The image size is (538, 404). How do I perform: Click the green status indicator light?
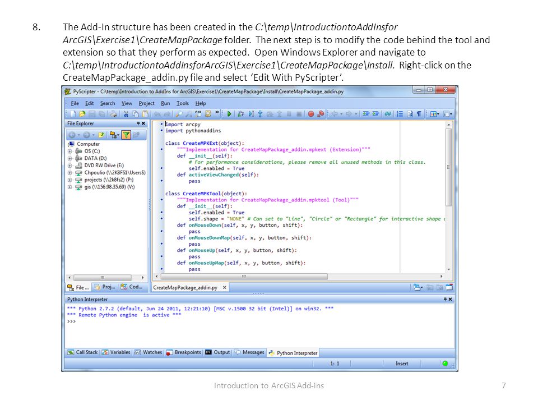pos(445,364)
